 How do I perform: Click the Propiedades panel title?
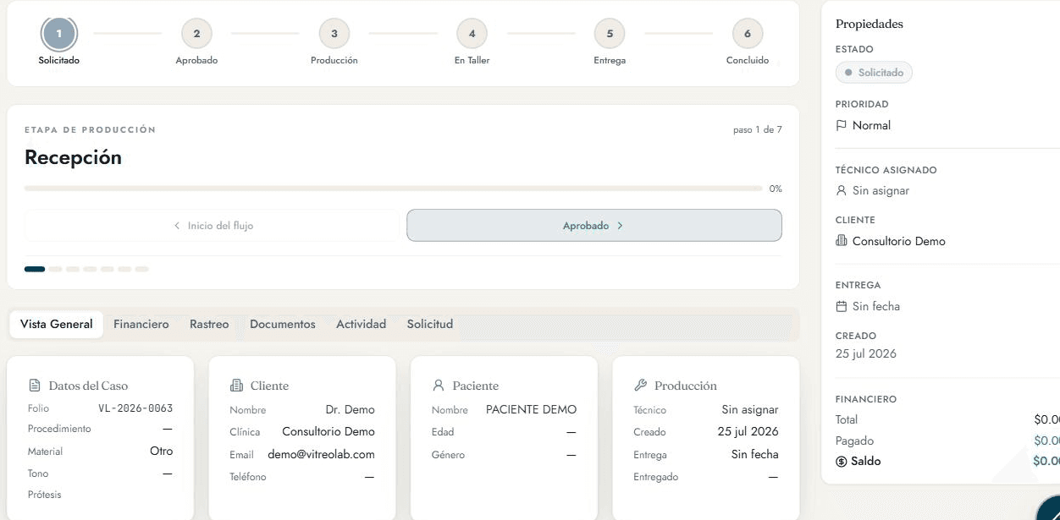(870, 24)
